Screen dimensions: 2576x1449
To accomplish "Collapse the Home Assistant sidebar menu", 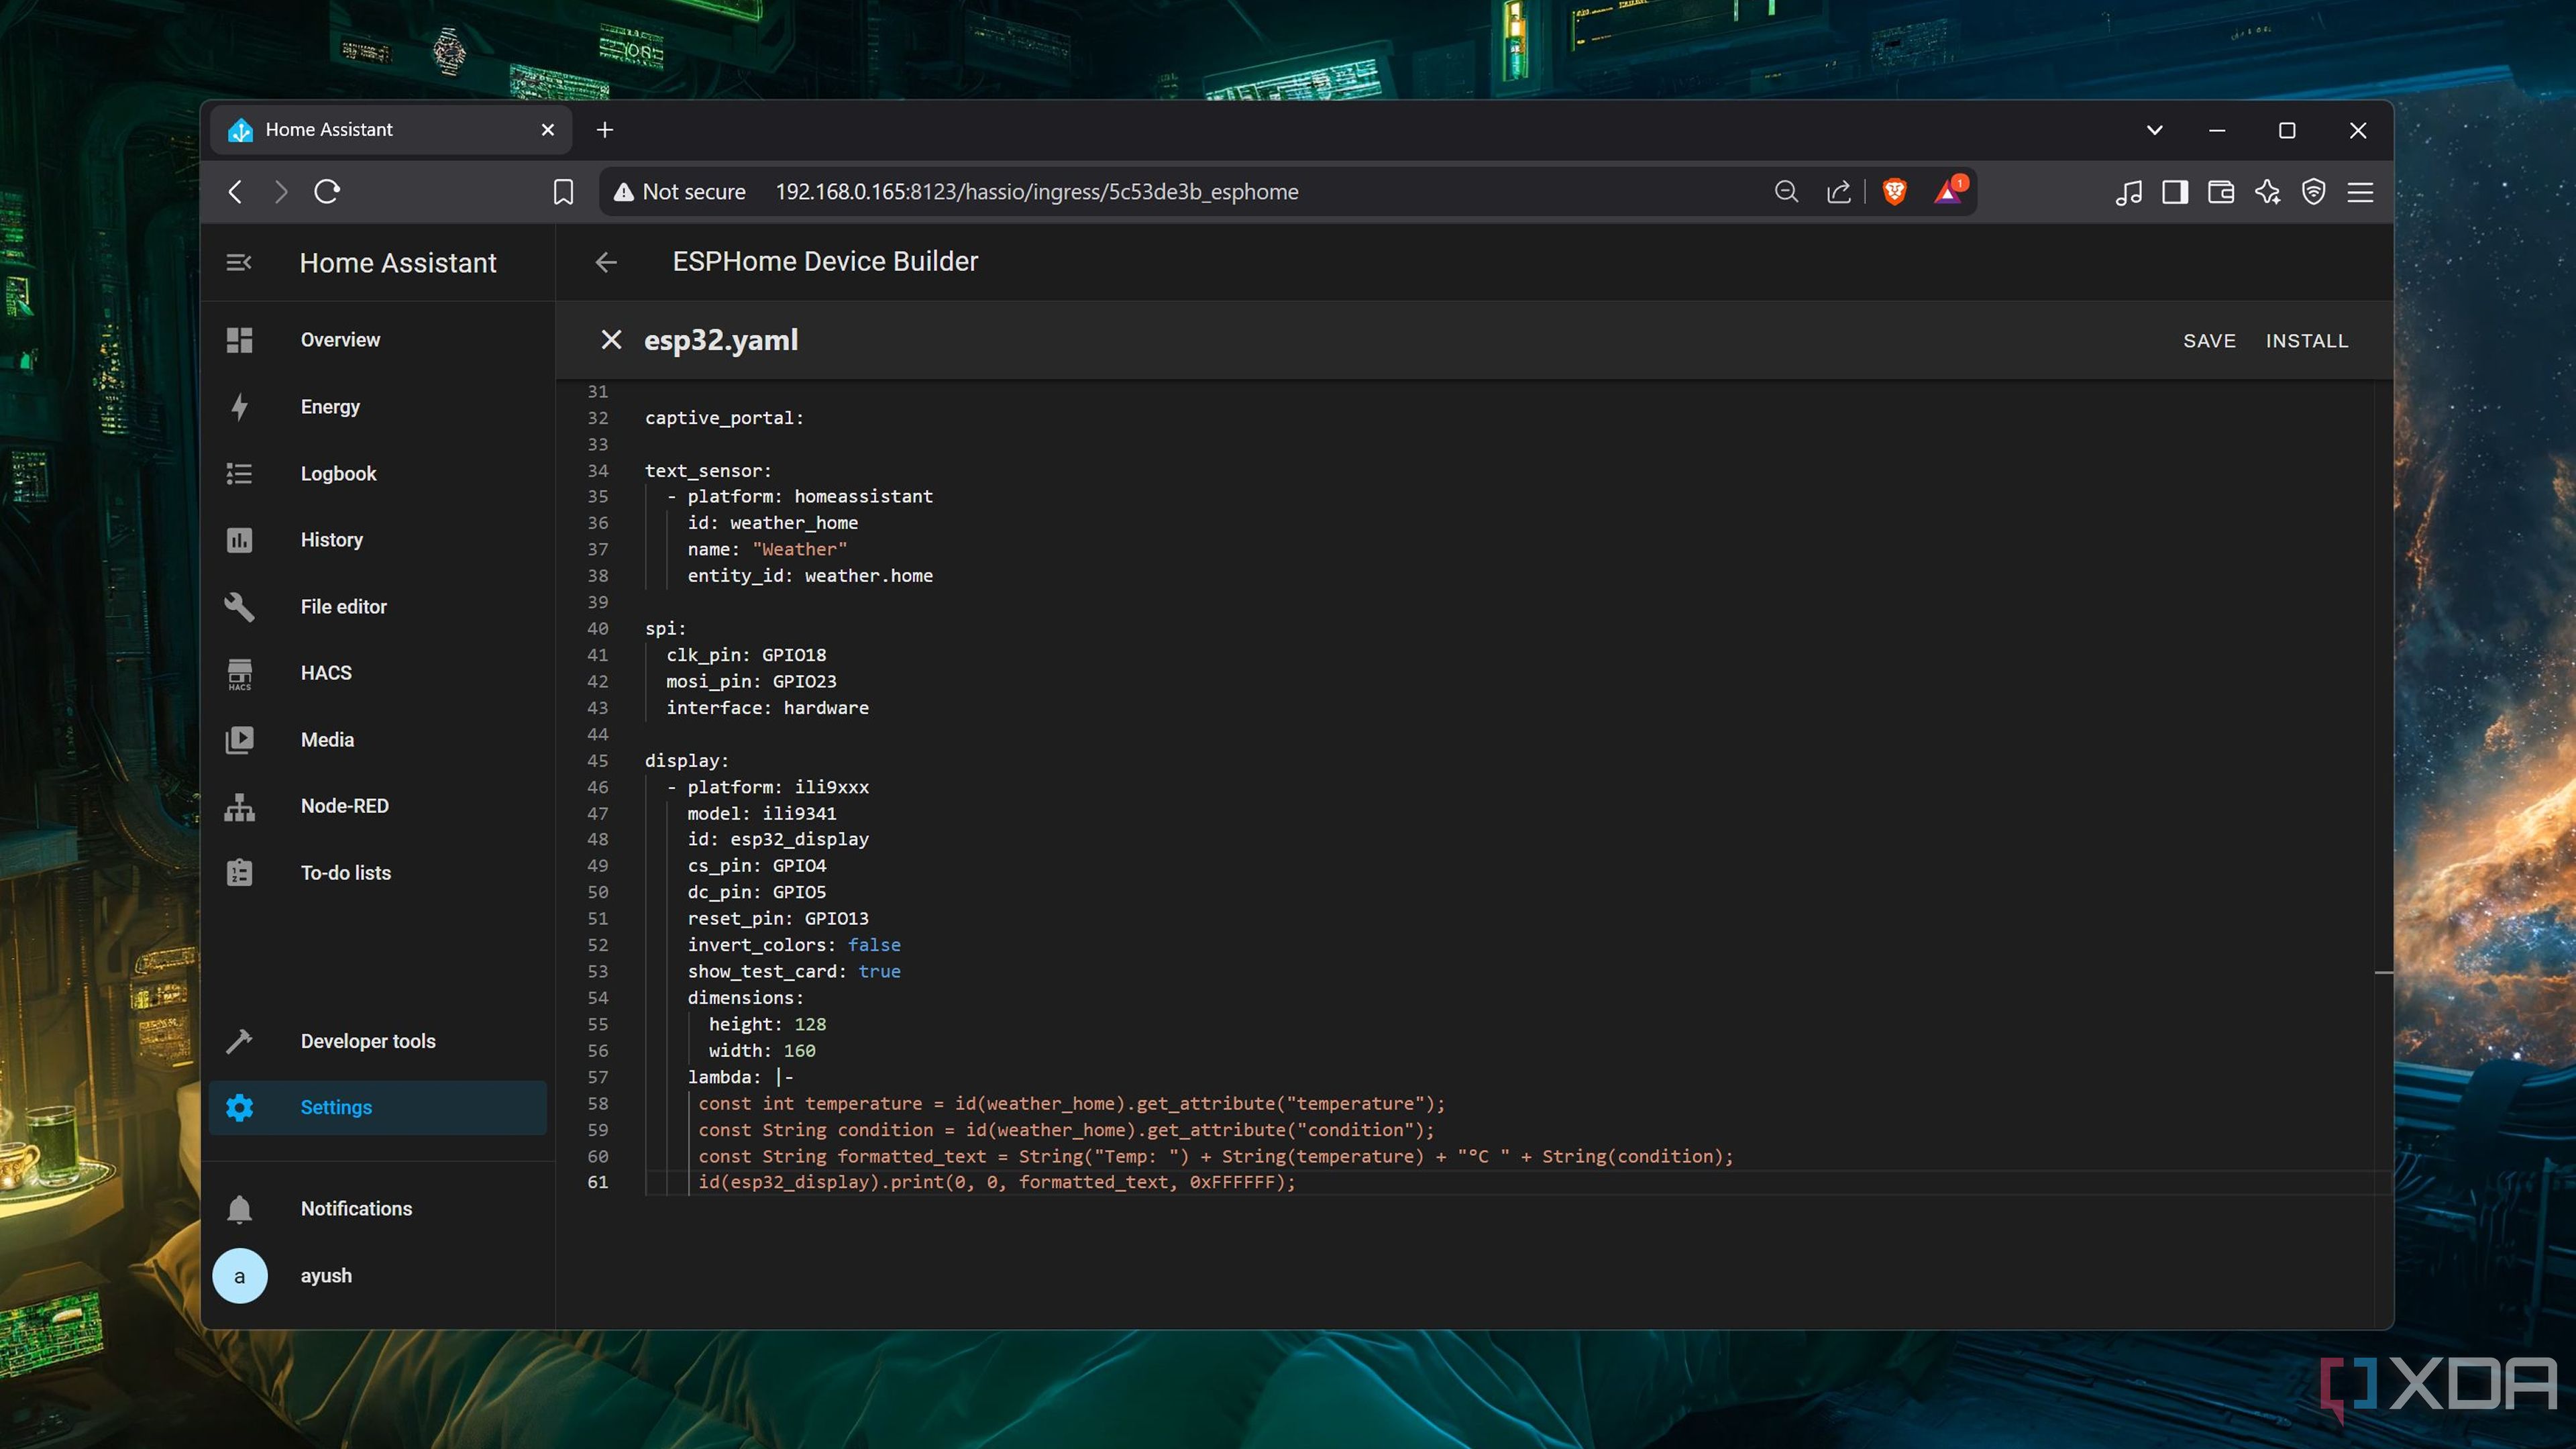I will pyautogui.click(x=238, y=263).
